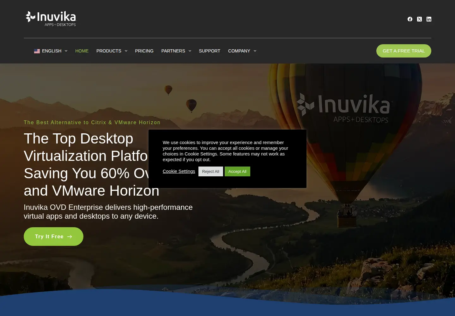This screenshot has height=316, width=455.
Task: Open the Partners menu item
Action: pos(173,51)
